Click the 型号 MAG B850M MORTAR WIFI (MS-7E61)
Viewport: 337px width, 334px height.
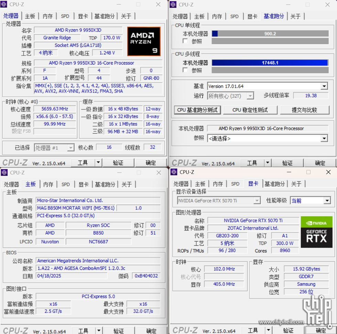[x=76, y=208]
